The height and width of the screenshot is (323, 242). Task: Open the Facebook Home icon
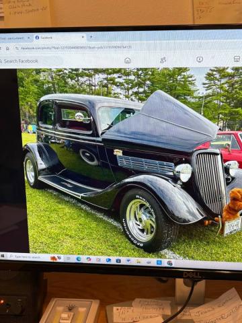click(x=128, y=60)
